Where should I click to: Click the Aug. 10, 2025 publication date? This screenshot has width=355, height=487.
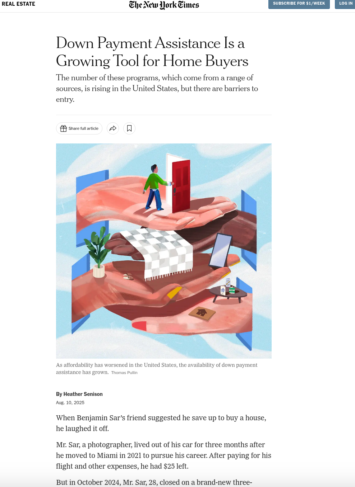[x=70, y=403]
